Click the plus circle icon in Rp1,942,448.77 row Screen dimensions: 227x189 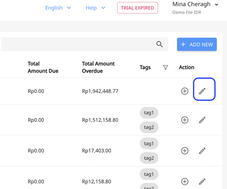tap(185, 91)
